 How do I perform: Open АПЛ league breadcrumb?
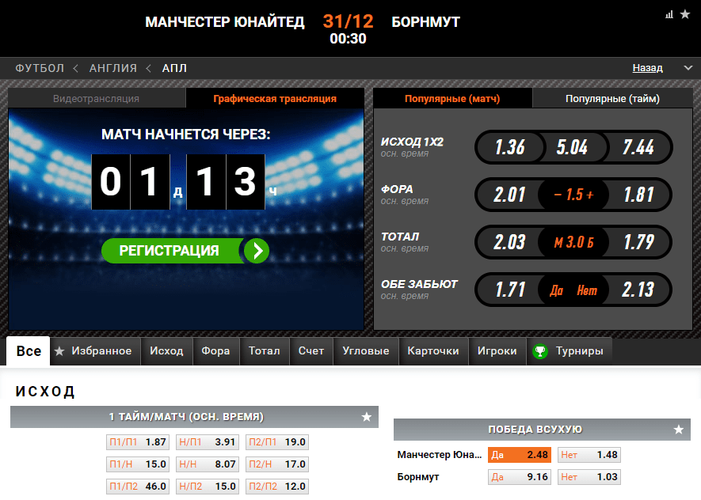click(x=174, y=68)
